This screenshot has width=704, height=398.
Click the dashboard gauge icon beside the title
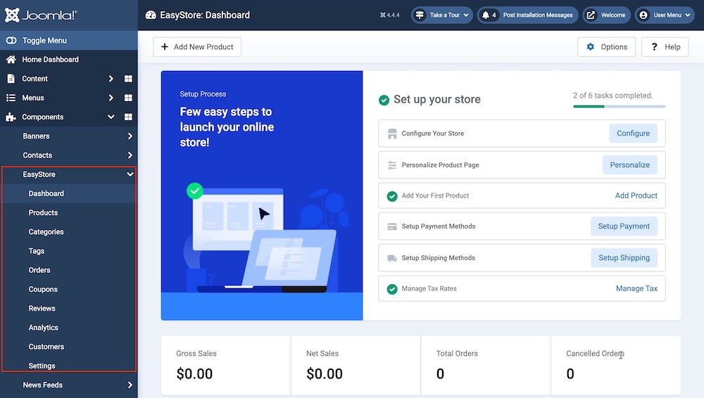click(x=151, y=15)
